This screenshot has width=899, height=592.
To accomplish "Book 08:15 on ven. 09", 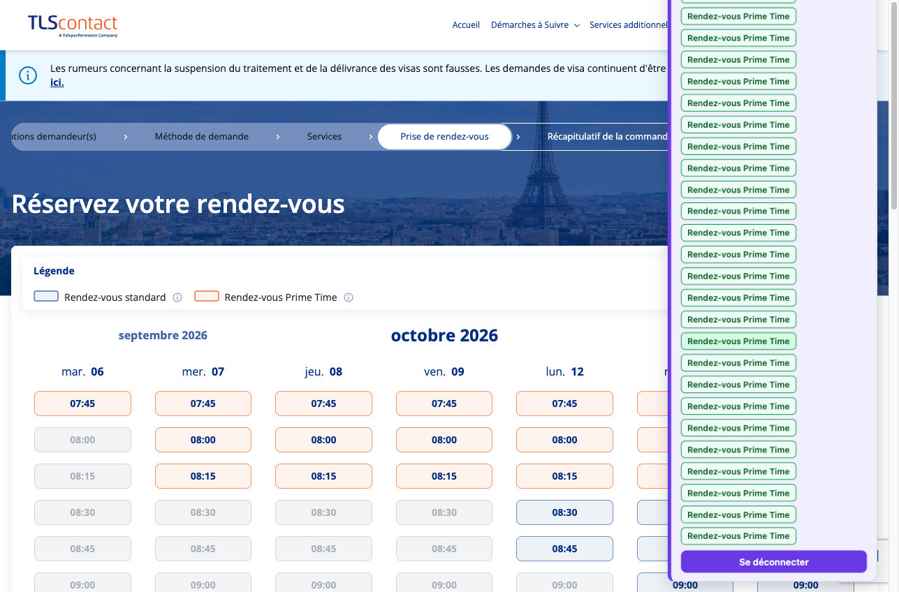I will point(444,476).
